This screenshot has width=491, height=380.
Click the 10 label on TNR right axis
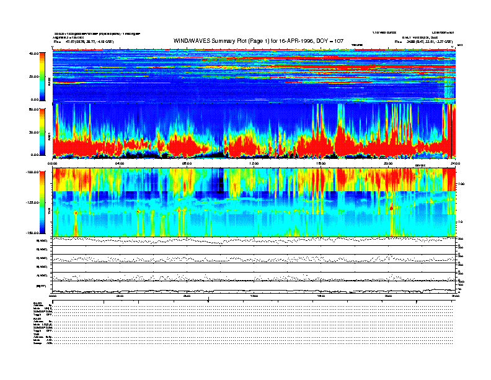point(461,222)
